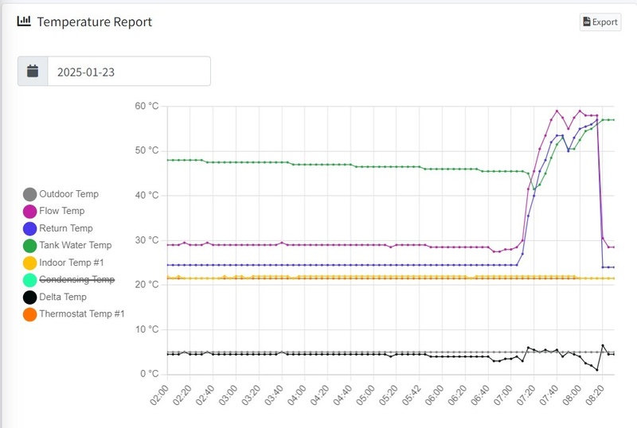The height and width of the screenshot is (428, 637).
Task: Toggle the Flow Temp series label
Action: point(61,211)
